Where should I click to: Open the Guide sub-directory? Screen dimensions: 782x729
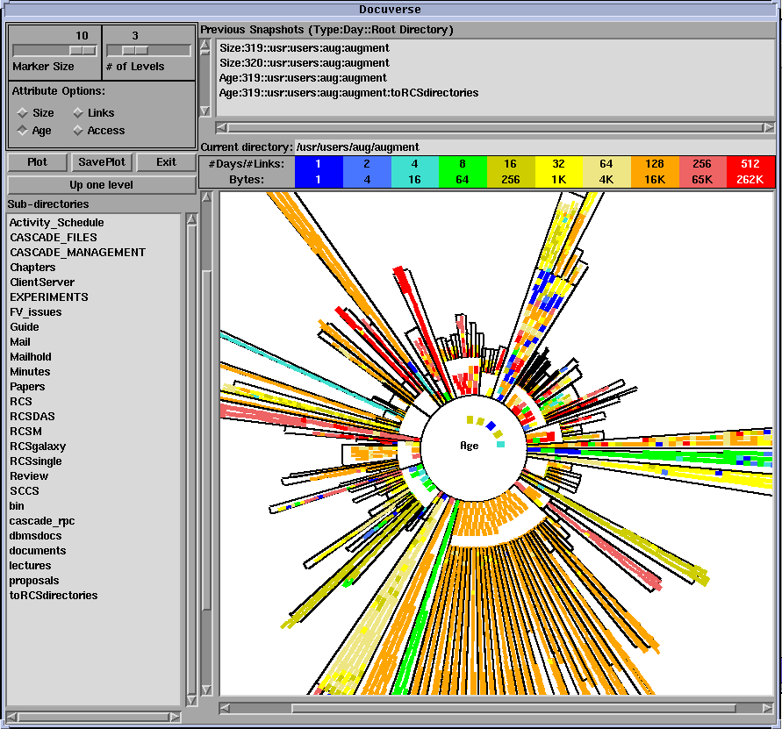tap(25, 327)
